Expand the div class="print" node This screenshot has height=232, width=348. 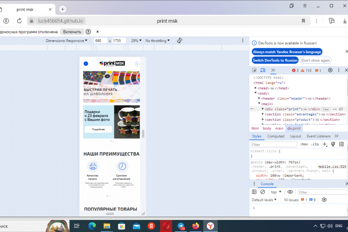263,109
